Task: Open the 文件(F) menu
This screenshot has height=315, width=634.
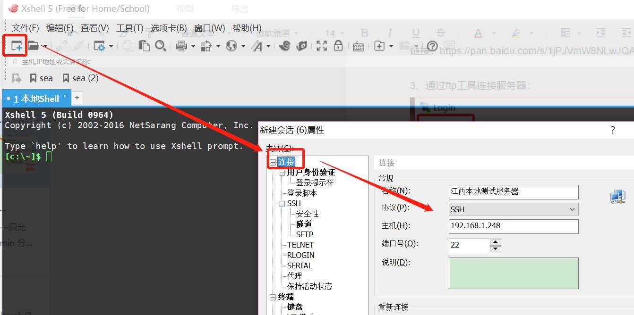Action: click(x=25, y=28)
